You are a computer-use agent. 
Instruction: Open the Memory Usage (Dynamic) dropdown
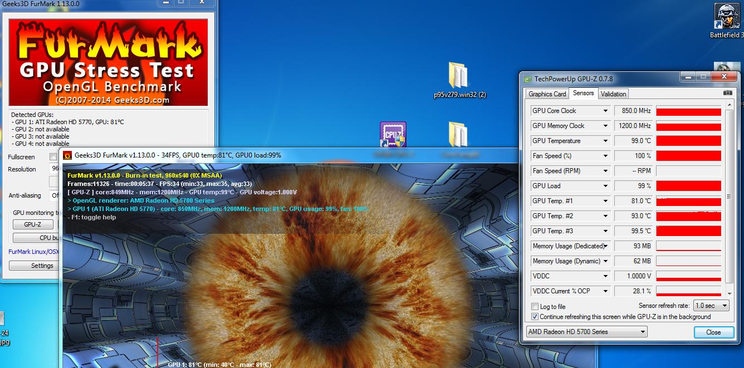click(605, 261)
